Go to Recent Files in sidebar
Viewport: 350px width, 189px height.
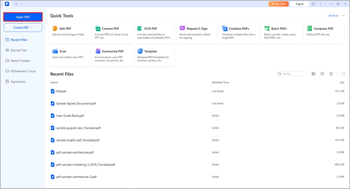[16, 40]
